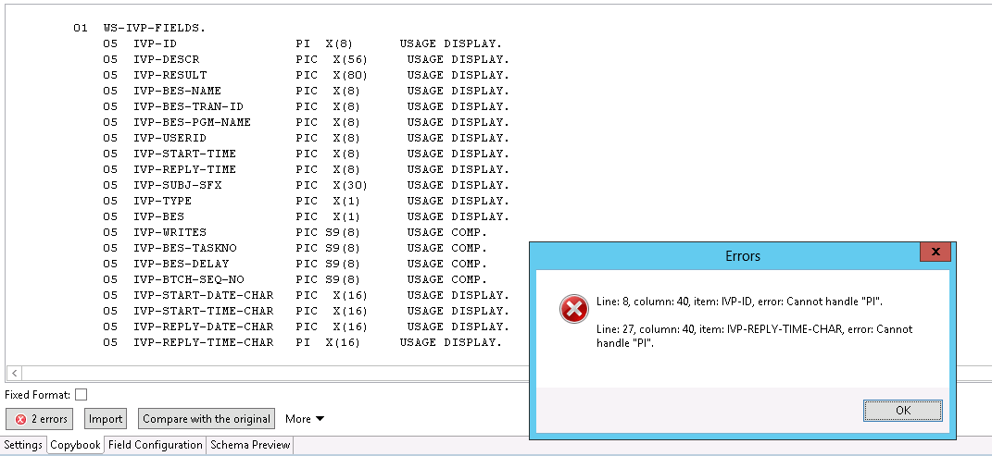This screenshot has height=456, width=992.
Task: Click the IVP-START-DATE-CHAR field name
Action: pos(203,296)
